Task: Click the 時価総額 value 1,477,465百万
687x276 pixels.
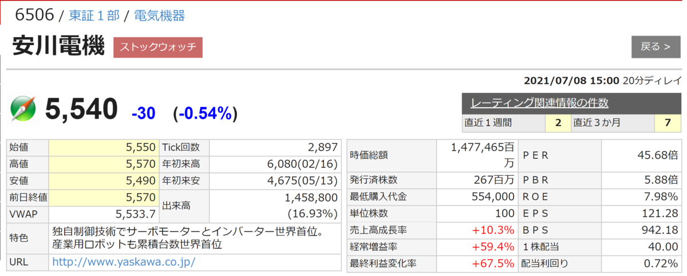Action: [x=484, y=155]
